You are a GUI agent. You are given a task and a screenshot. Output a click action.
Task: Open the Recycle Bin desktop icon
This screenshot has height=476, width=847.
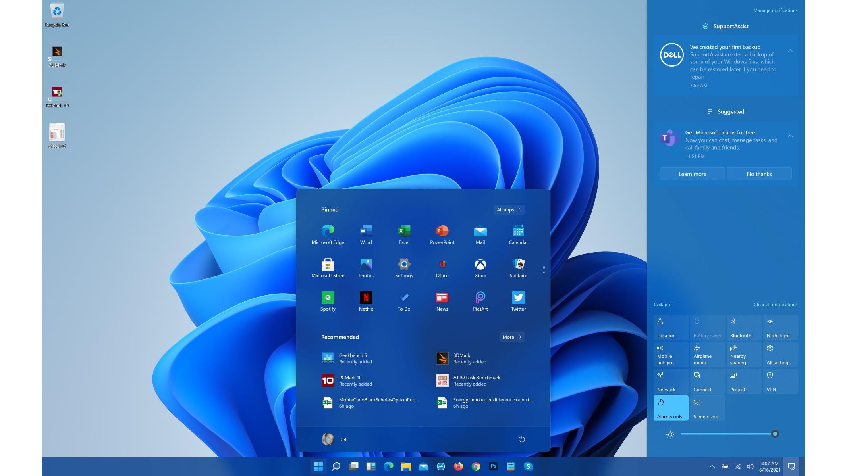pyautogui.click(x=57, y=15)
